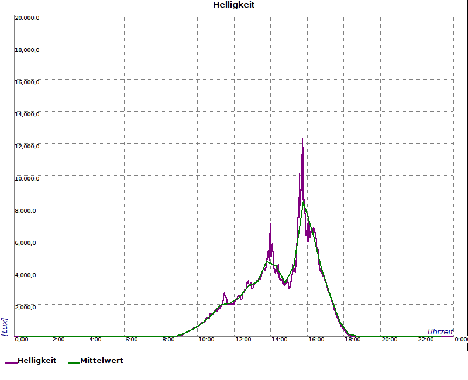Click the 12,000,0 y-axis label
This screenshot has height=380, width=468.
(x=27, y=147)
